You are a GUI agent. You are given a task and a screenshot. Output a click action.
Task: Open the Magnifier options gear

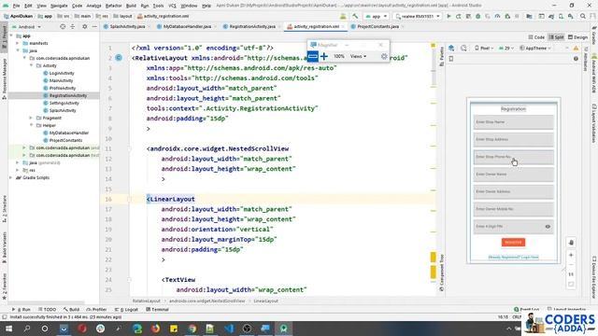384,56
